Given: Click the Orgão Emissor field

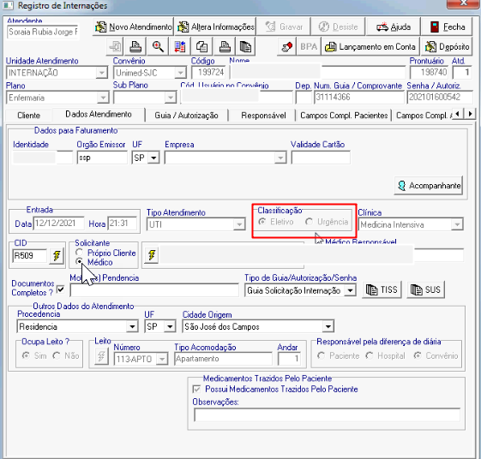Looking at the screenshot, I should [102, 158].
